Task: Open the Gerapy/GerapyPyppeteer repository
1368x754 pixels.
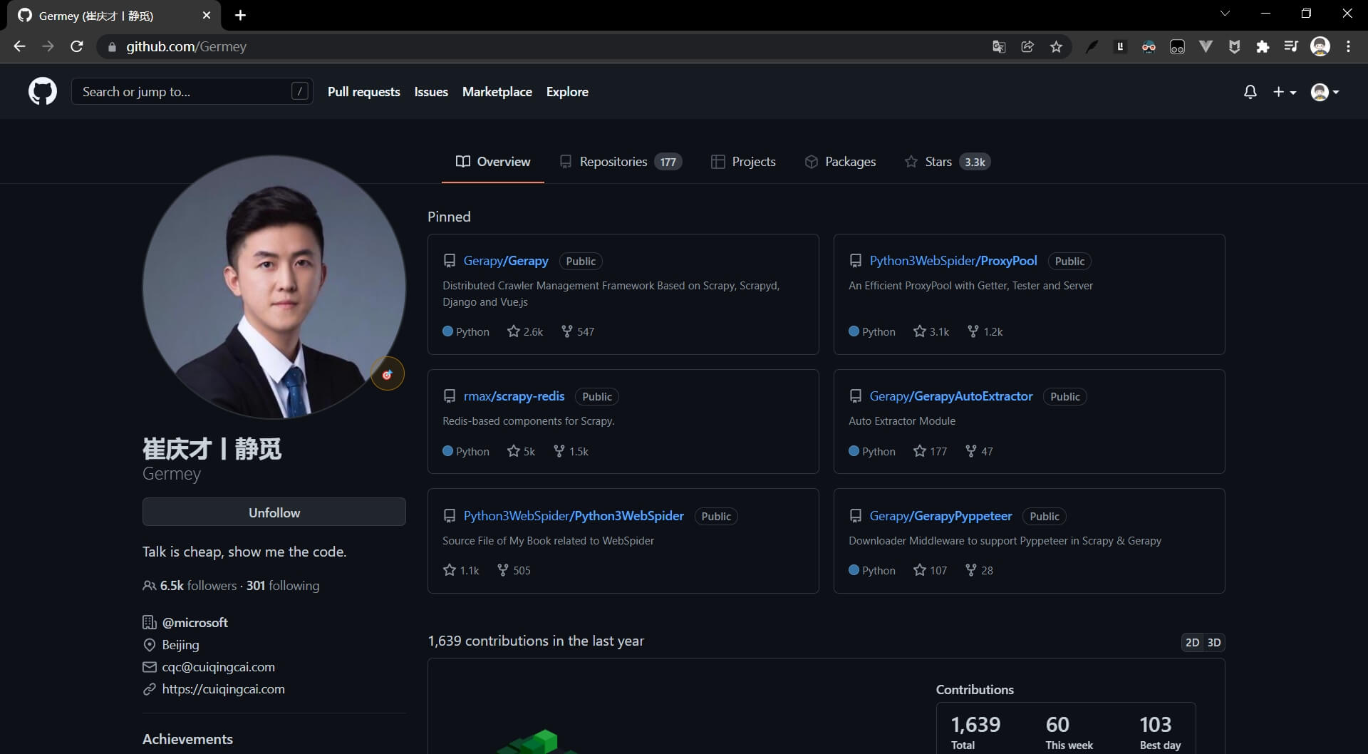Action: [940, 516]
